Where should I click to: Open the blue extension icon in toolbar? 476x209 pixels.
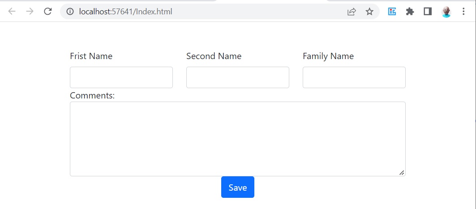point(392,12)
